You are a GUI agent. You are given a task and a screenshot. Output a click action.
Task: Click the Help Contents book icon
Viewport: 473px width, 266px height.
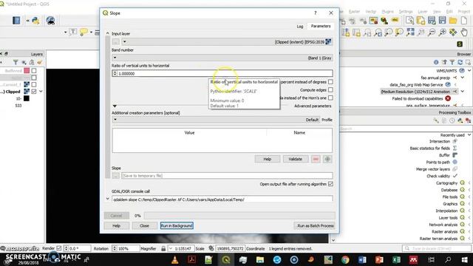pos(16,21)
